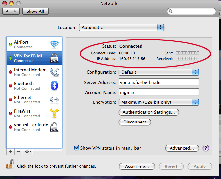Open Authentication Settings
This screenshot has height=179, width=221.
click(x=149, y=112)
